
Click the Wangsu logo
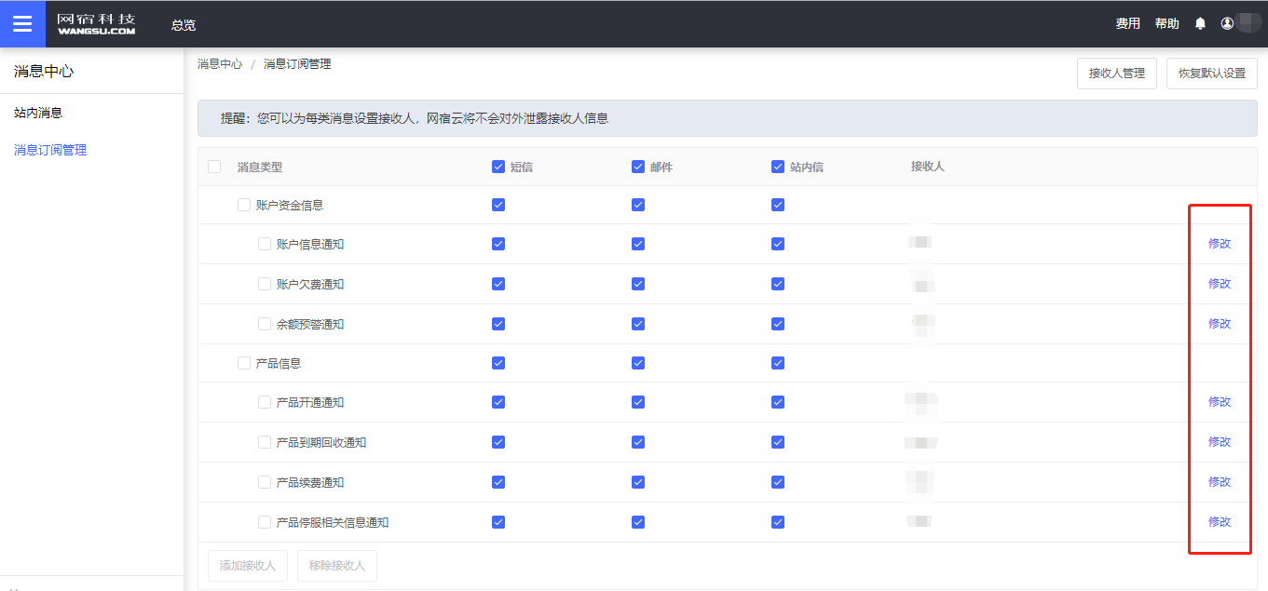pyautogui.click(x=96, y=24)
